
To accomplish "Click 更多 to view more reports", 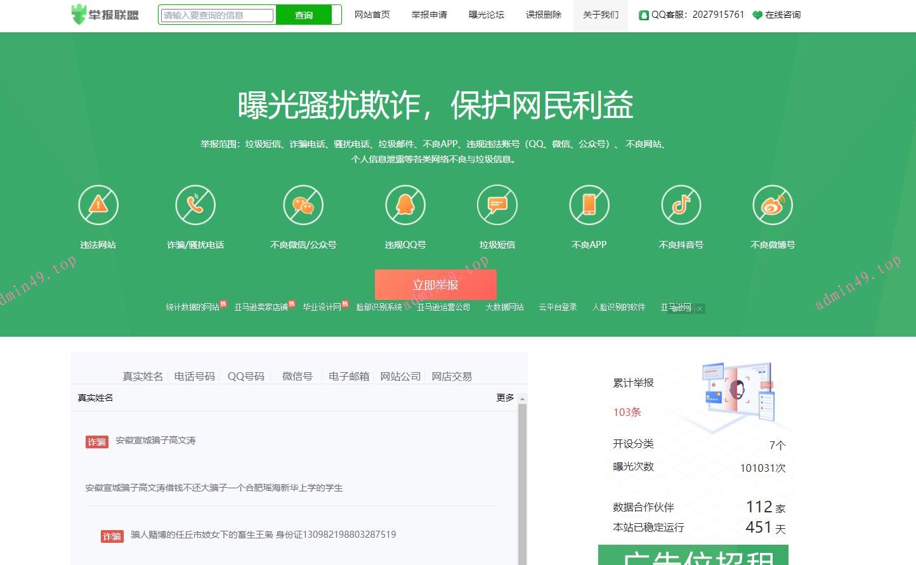I will click(x=504, y=398).
